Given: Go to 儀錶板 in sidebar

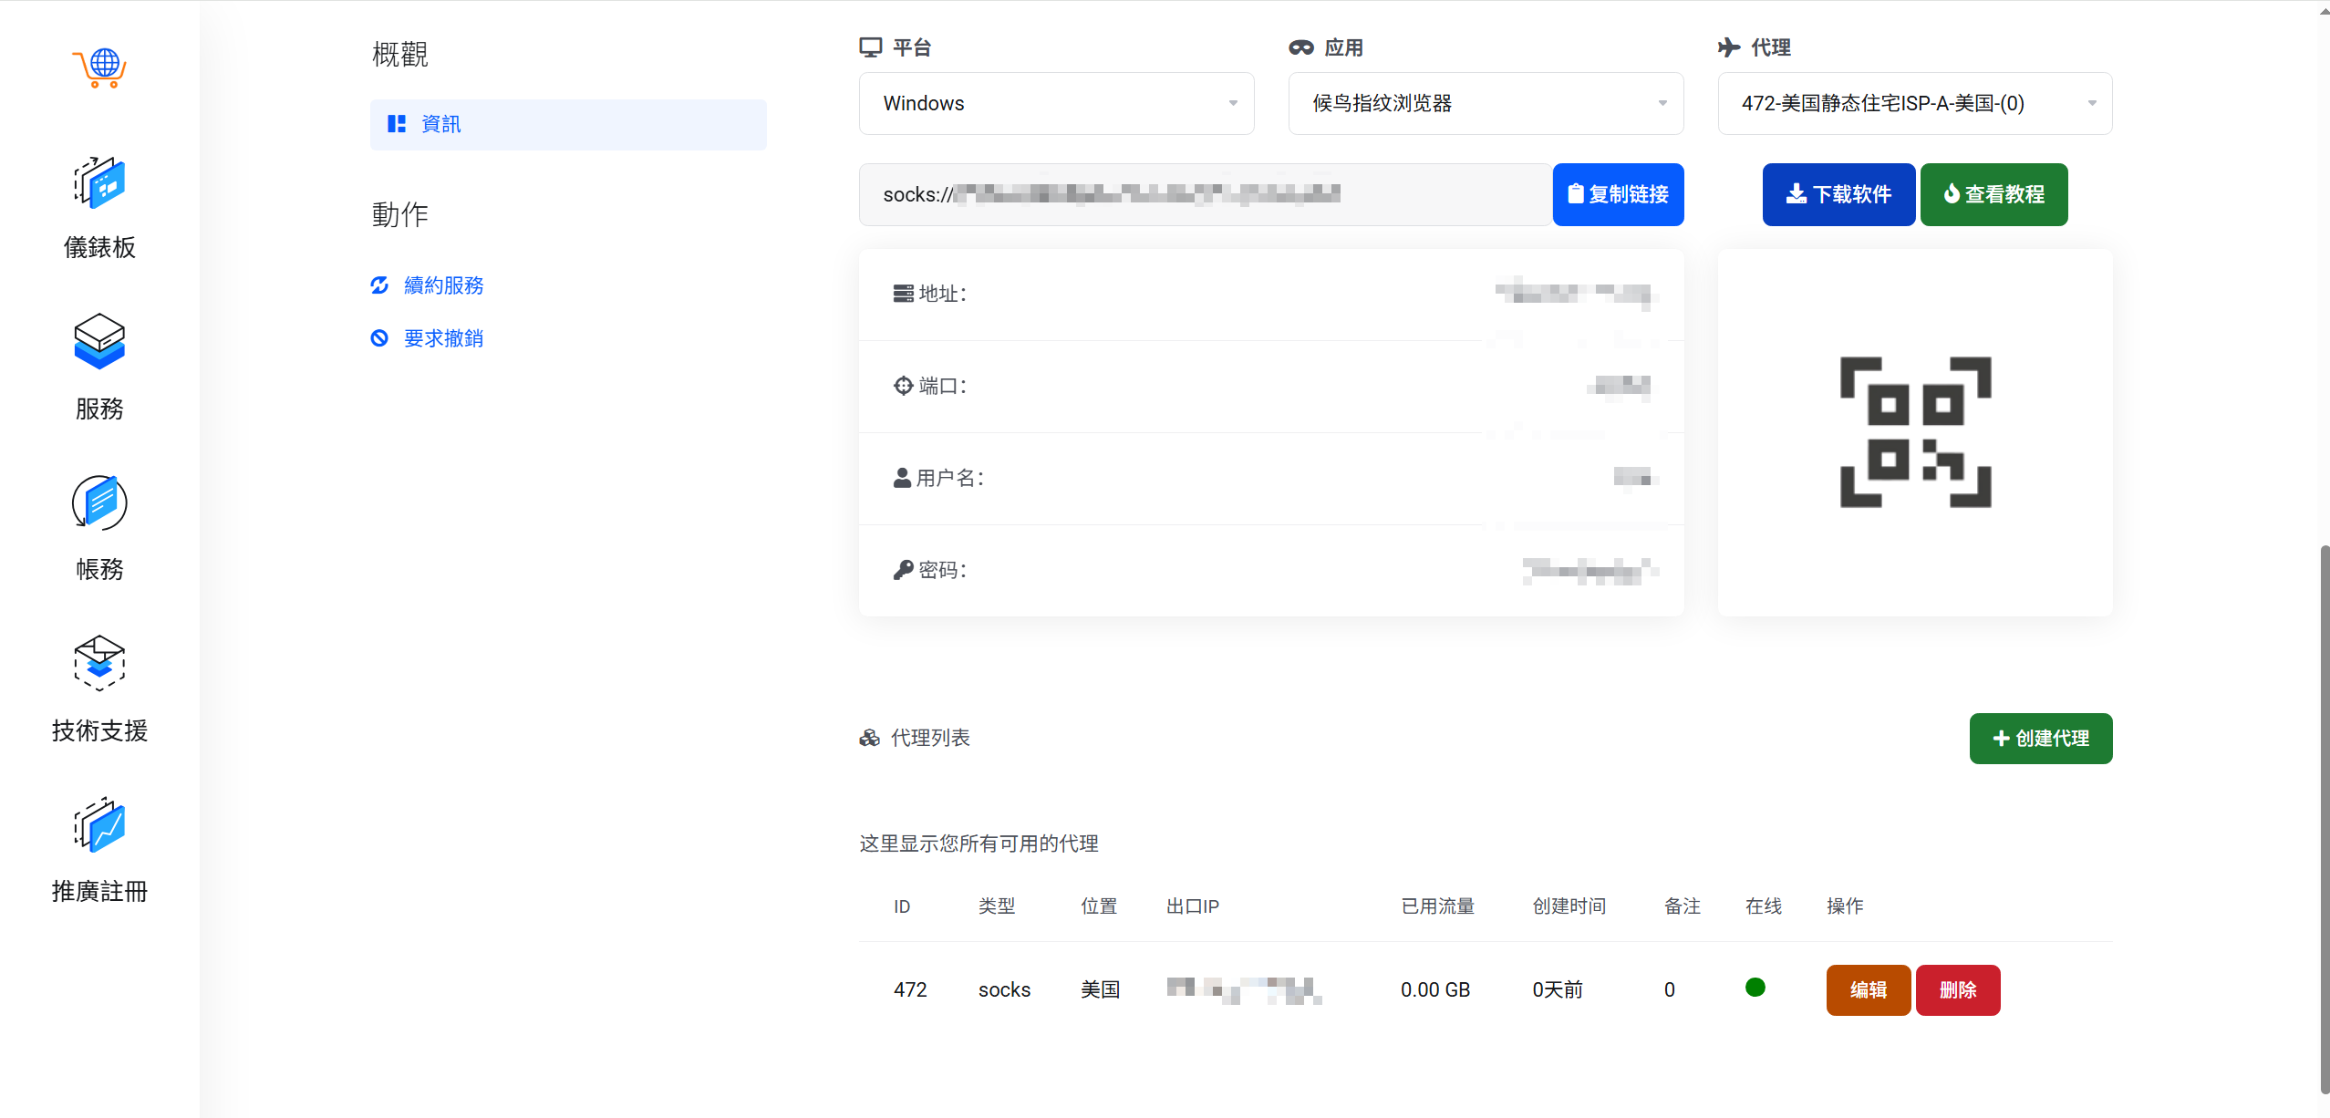Looking at the screenshot, I should tap(99, 247).
